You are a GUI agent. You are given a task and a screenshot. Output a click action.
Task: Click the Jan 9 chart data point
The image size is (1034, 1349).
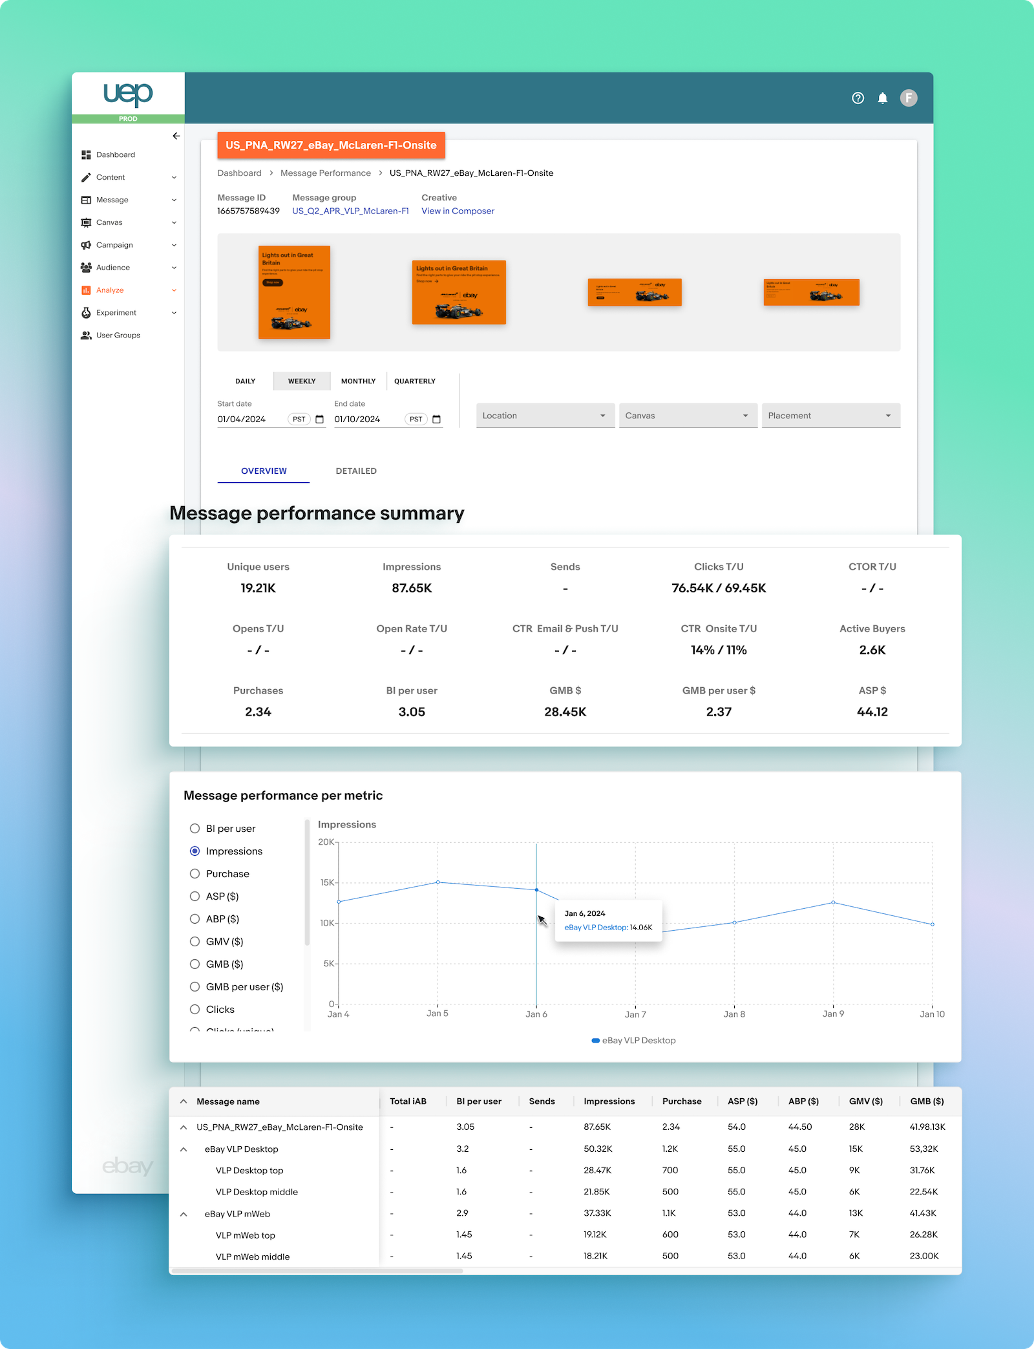coord(833,902)
